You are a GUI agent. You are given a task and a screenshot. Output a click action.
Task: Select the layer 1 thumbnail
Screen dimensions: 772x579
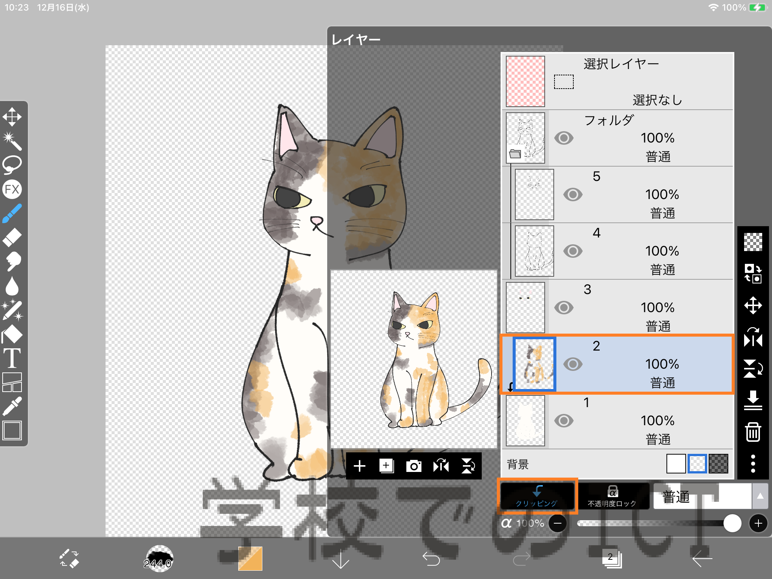tap(525, 421)
